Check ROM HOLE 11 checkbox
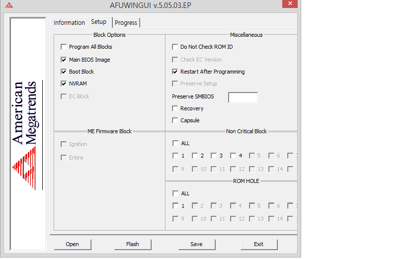 tap(214, 219)
